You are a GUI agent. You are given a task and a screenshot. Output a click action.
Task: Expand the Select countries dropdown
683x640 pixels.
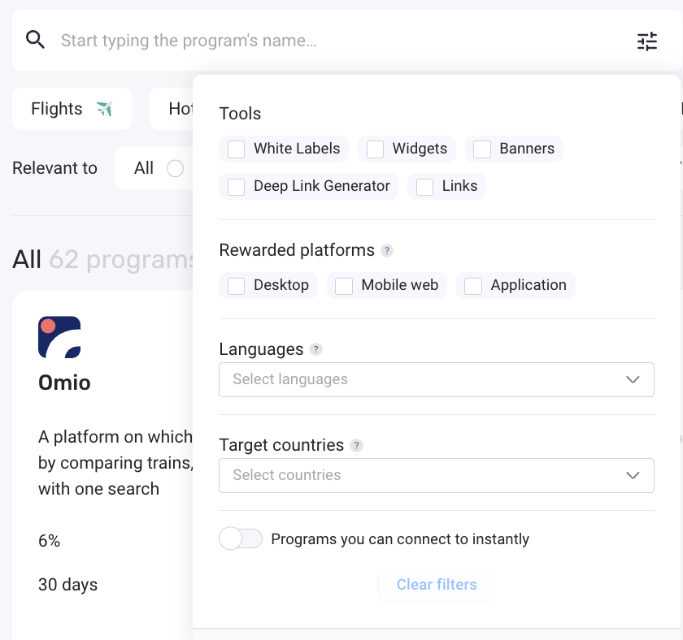click(x=437, y=475)
